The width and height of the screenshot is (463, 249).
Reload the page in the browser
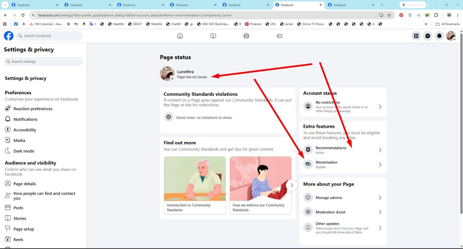(x=23, y=15)
